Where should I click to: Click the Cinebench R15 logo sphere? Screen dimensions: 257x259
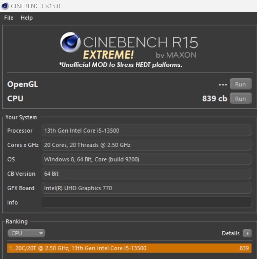coord(70,42)
